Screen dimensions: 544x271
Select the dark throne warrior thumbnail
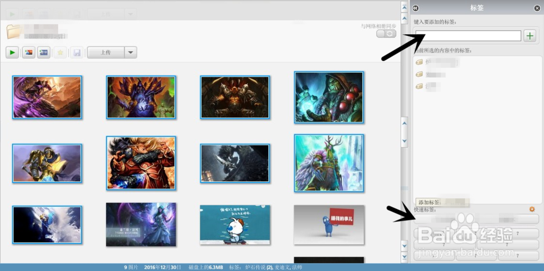235,97
